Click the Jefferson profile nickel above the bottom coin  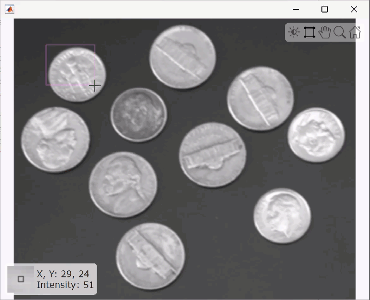point(123,184)
